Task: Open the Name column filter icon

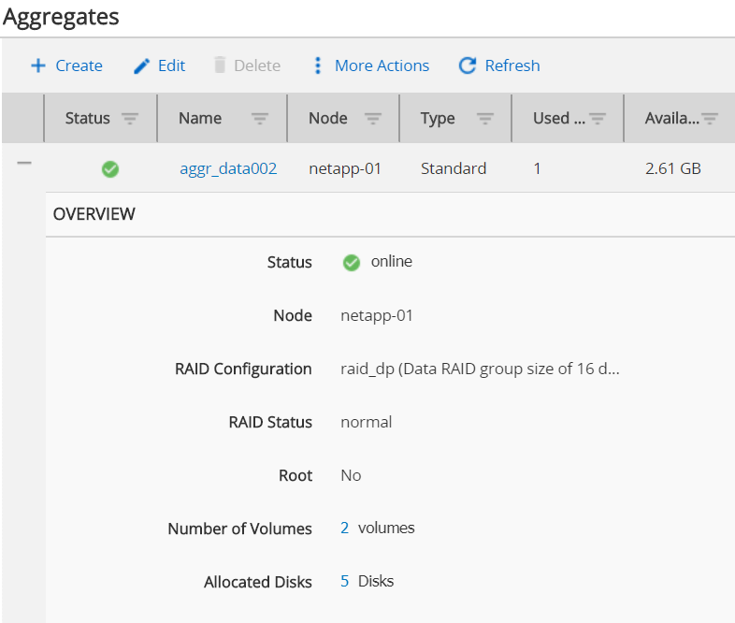Action: pyautogui.click(x=260, y=119)
